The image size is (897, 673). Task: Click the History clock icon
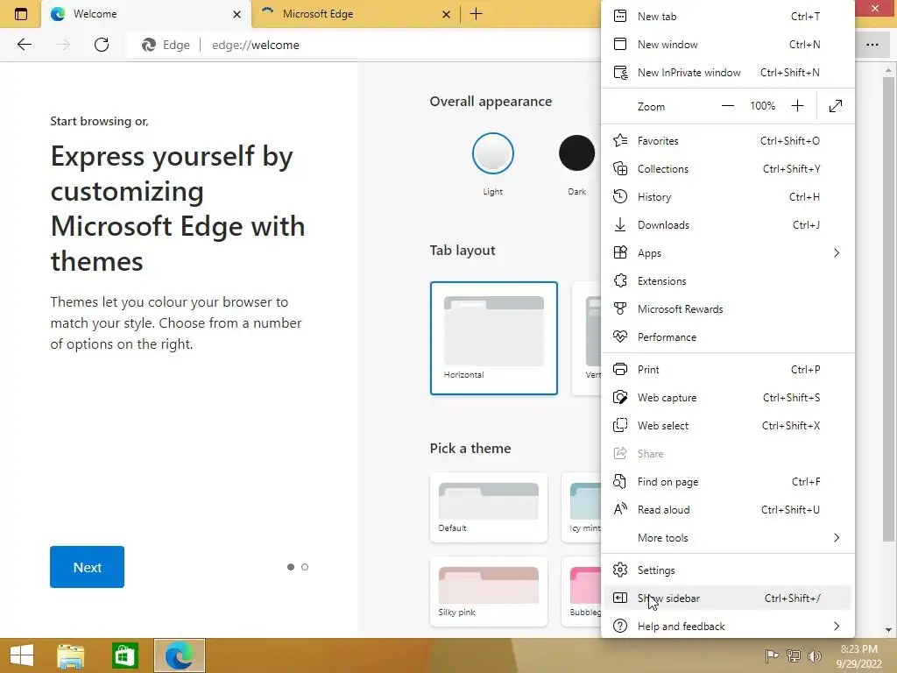pyautogui.click(x=620, y=196)
